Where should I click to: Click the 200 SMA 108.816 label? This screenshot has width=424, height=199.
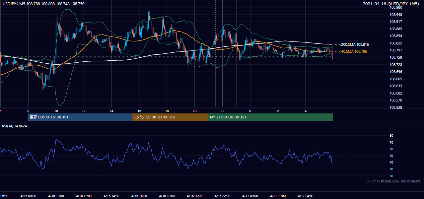click(352, 44)
